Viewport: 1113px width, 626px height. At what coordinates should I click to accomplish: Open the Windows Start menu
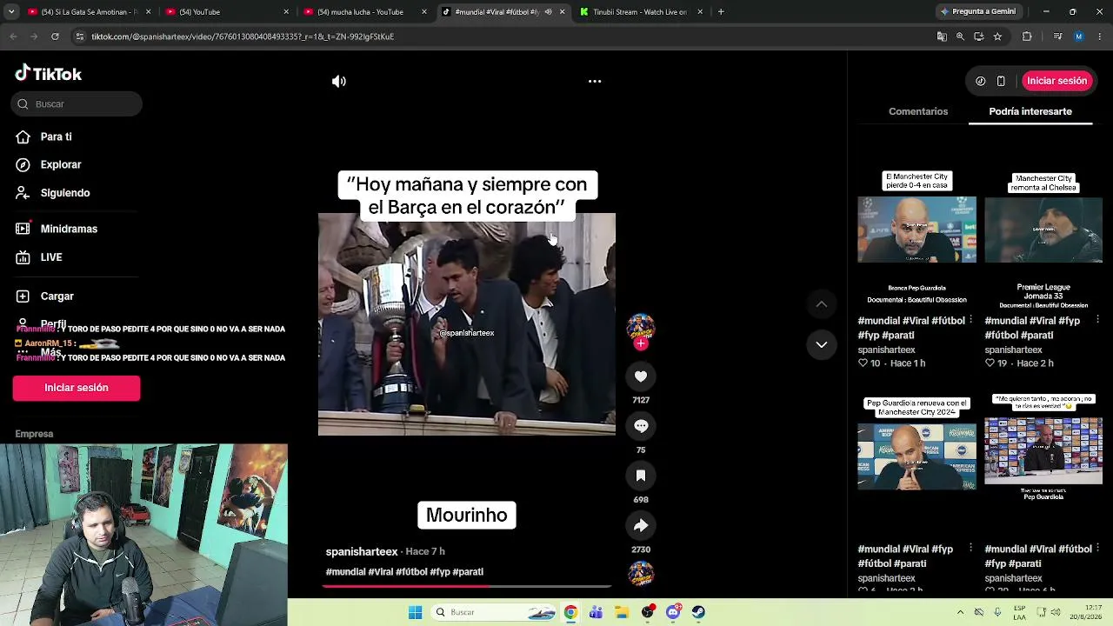(415, 612)
